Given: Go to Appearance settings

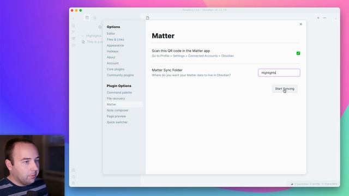Looking at the screenshot, I should [x=115, y=45].
